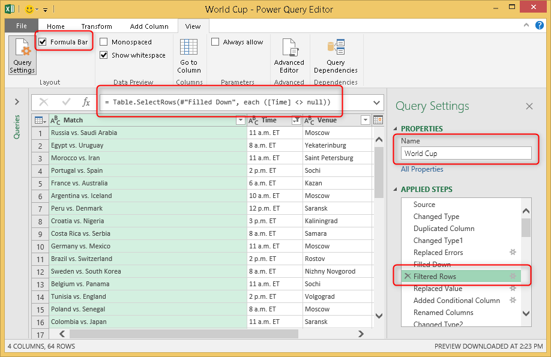The height and width of the screenshot is (357, 551).
Task: Click the Query Settings ribbon icon
Action: (x=22, y=56)
